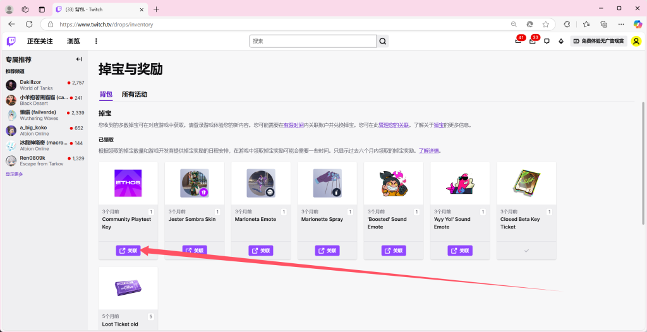Viewport: 647px width, 332px height.
Task: Click the page vertical scrollbar
Action: coord(643,163)
